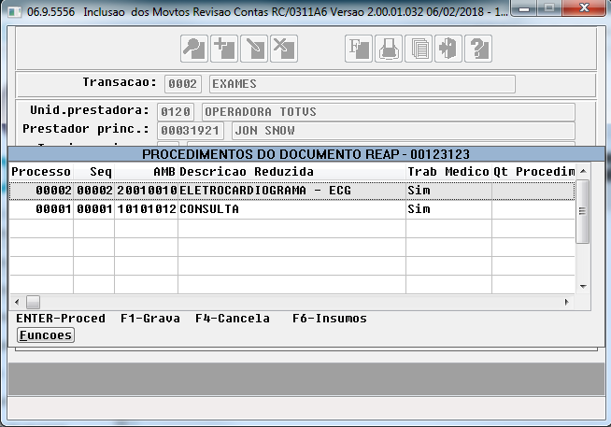
Task: Select the ELETROCARDIOGRAMA - ECG row
Action: (291, 191)
